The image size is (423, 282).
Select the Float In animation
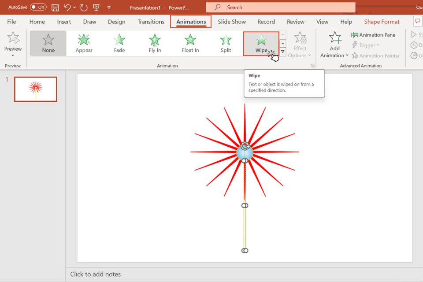coord(190,43)
